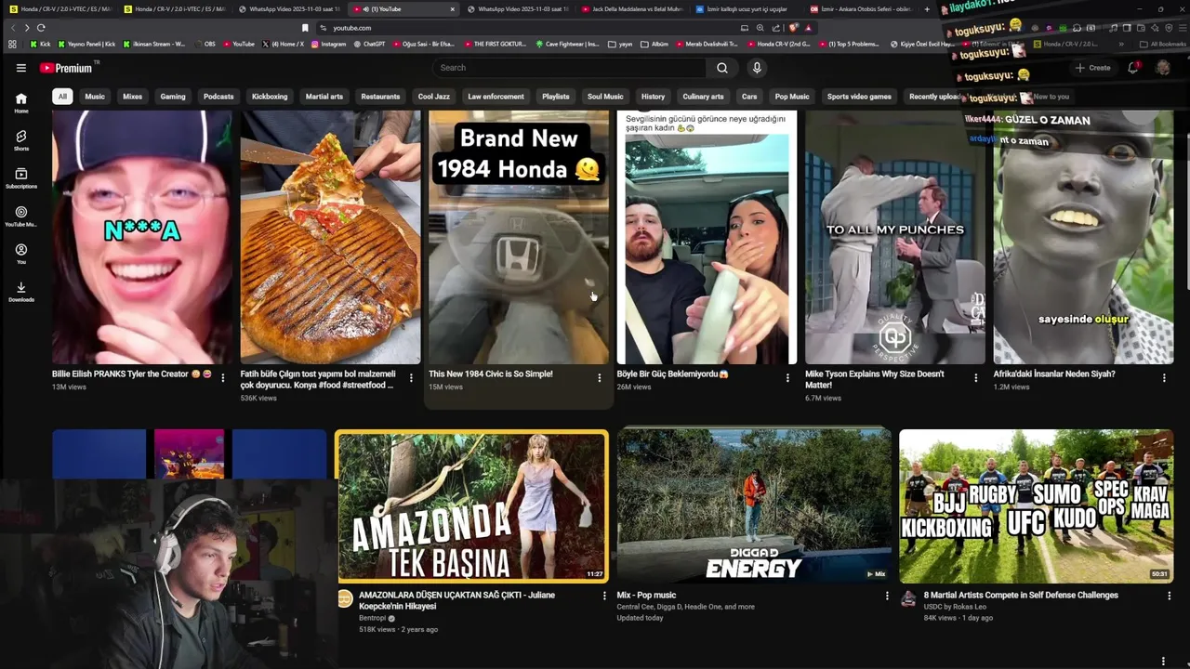Switch to Jack Della Maddalena browser tab
Viewport: 1190px width, 669px height.
tap(632, 9)
